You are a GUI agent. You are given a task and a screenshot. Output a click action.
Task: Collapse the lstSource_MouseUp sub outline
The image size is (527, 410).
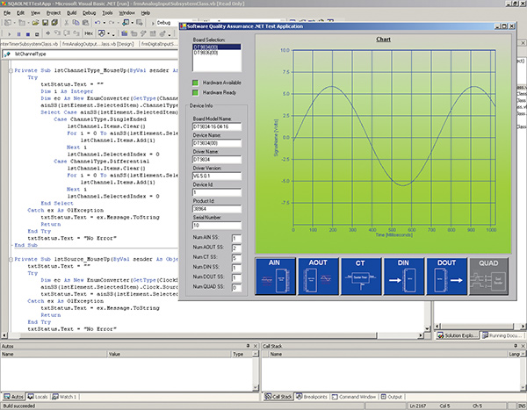11,260
